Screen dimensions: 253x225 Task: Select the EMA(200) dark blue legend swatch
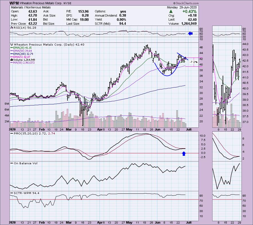(x=12, y=54)
